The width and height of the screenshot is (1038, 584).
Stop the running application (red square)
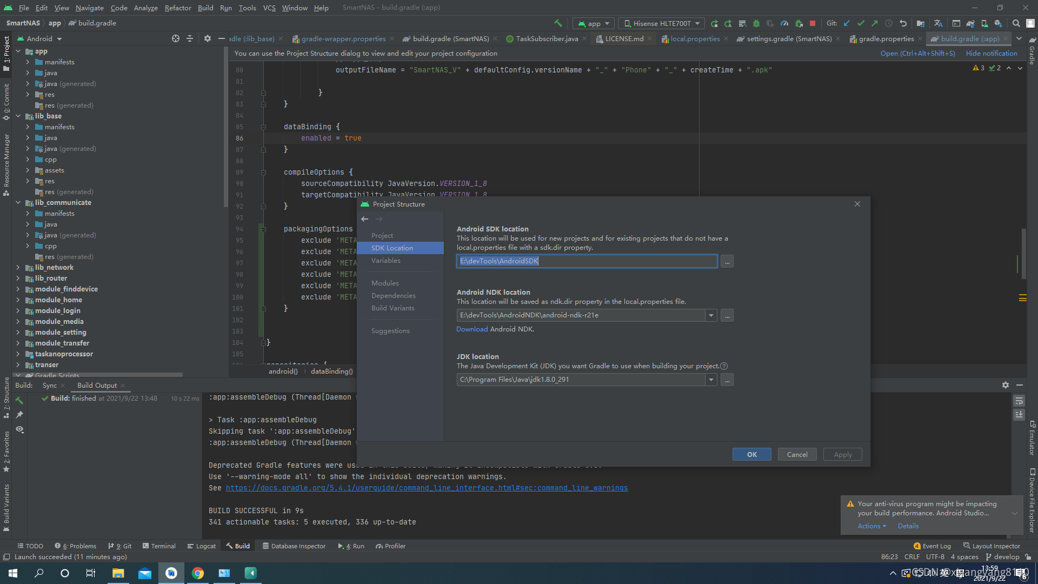[x=813, y=23]
